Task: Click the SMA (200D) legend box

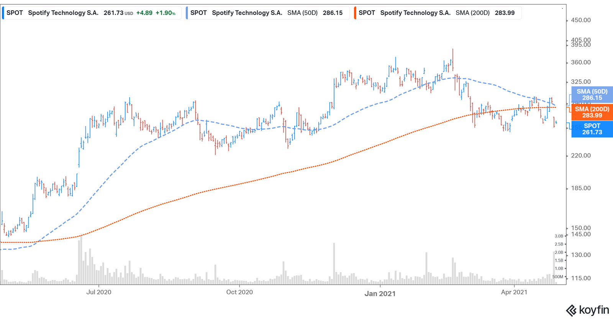Action: coord(438,13)
